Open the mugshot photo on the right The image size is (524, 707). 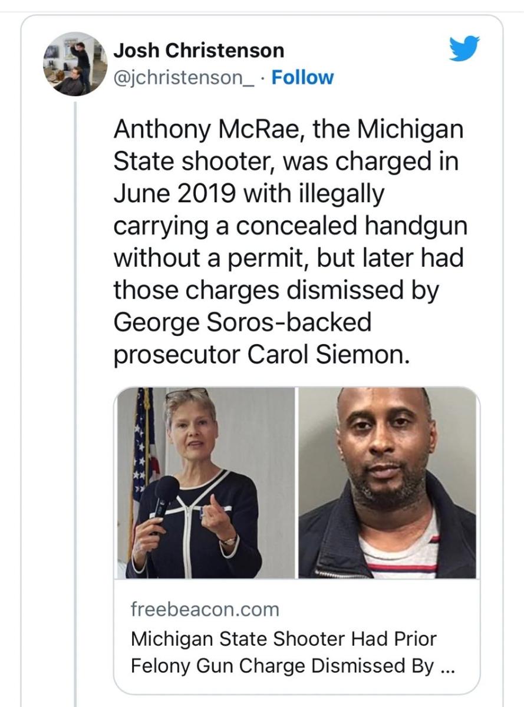pyautogui.click(x=387, y=483)
